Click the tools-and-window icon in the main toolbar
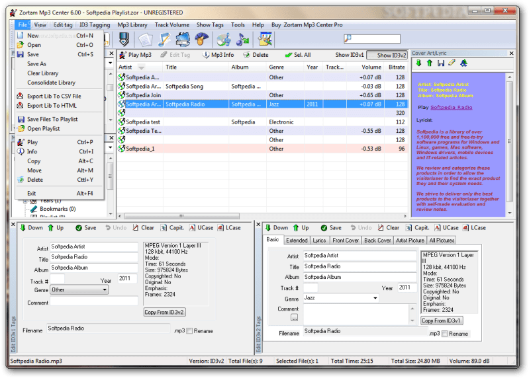 (x=265, y=40)
